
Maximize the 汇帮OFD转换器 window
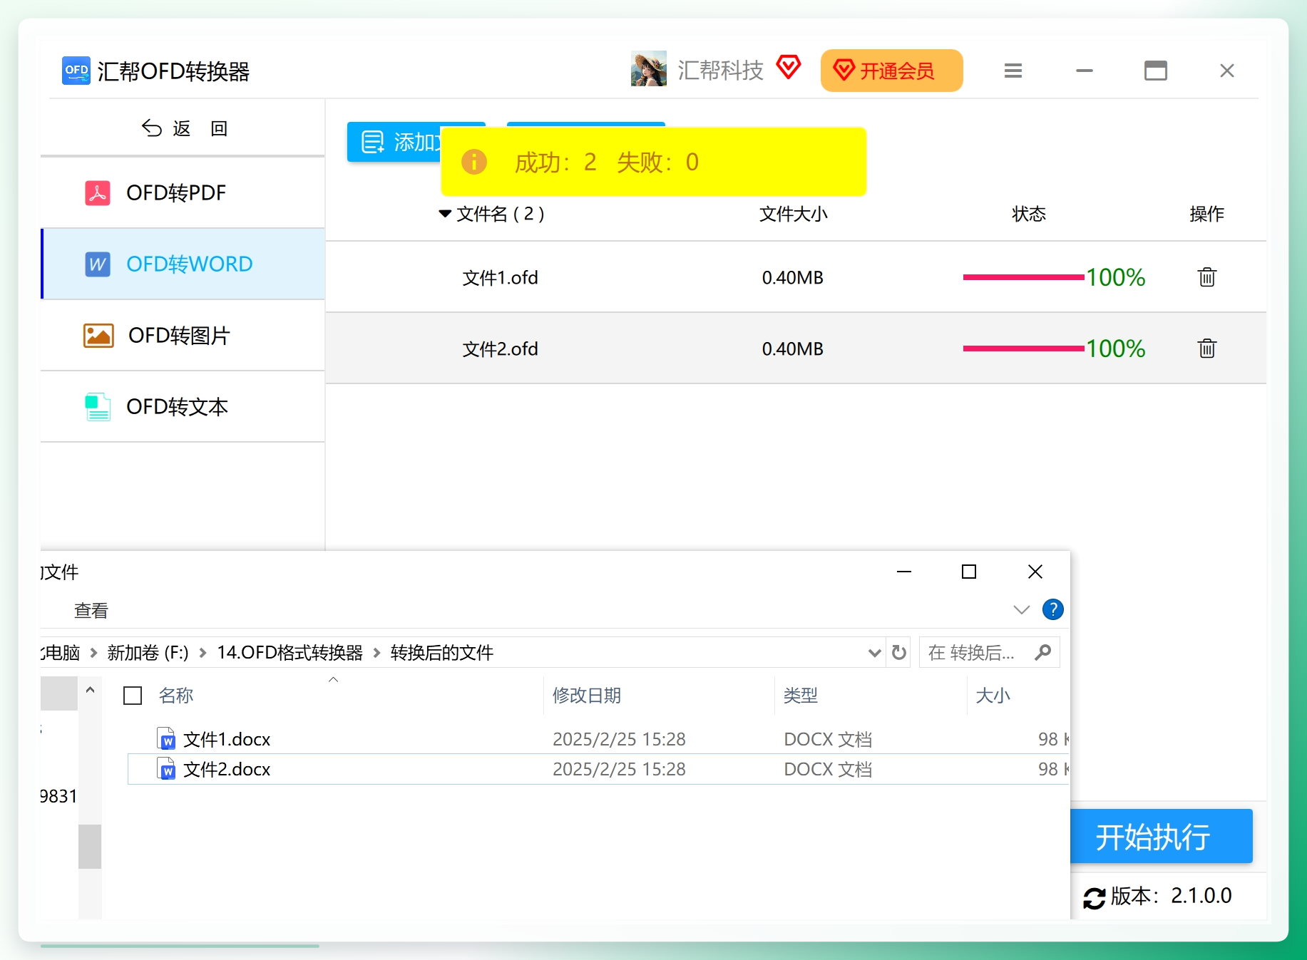click(1156, 71)
